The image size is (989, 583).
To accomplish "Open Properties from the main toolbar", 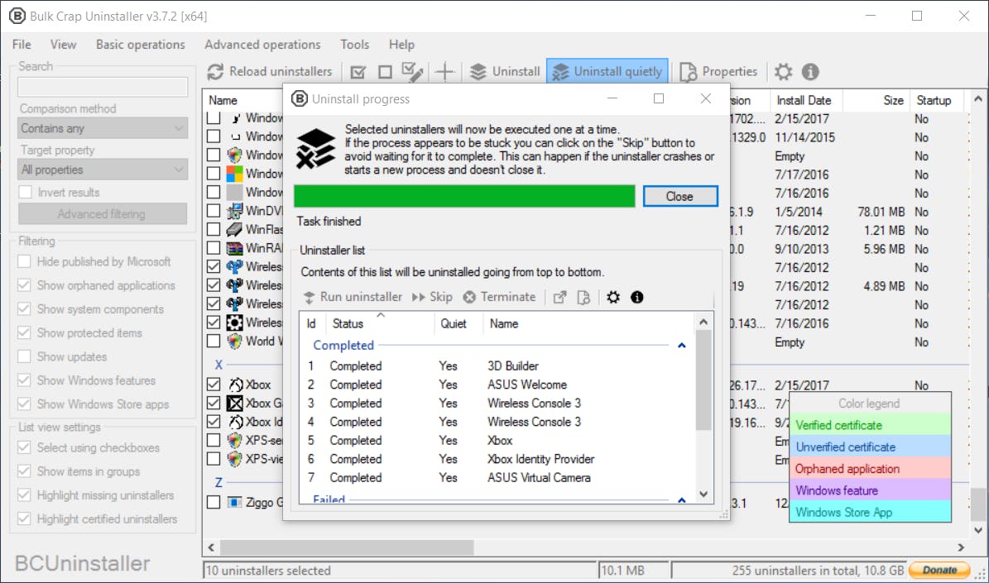I will [x=718, y=72].
